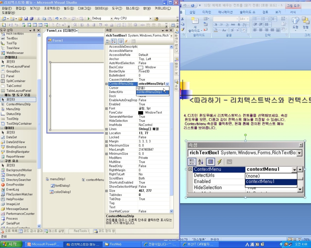Show Events with the lightning bolt icon

[x=126, y=41]
